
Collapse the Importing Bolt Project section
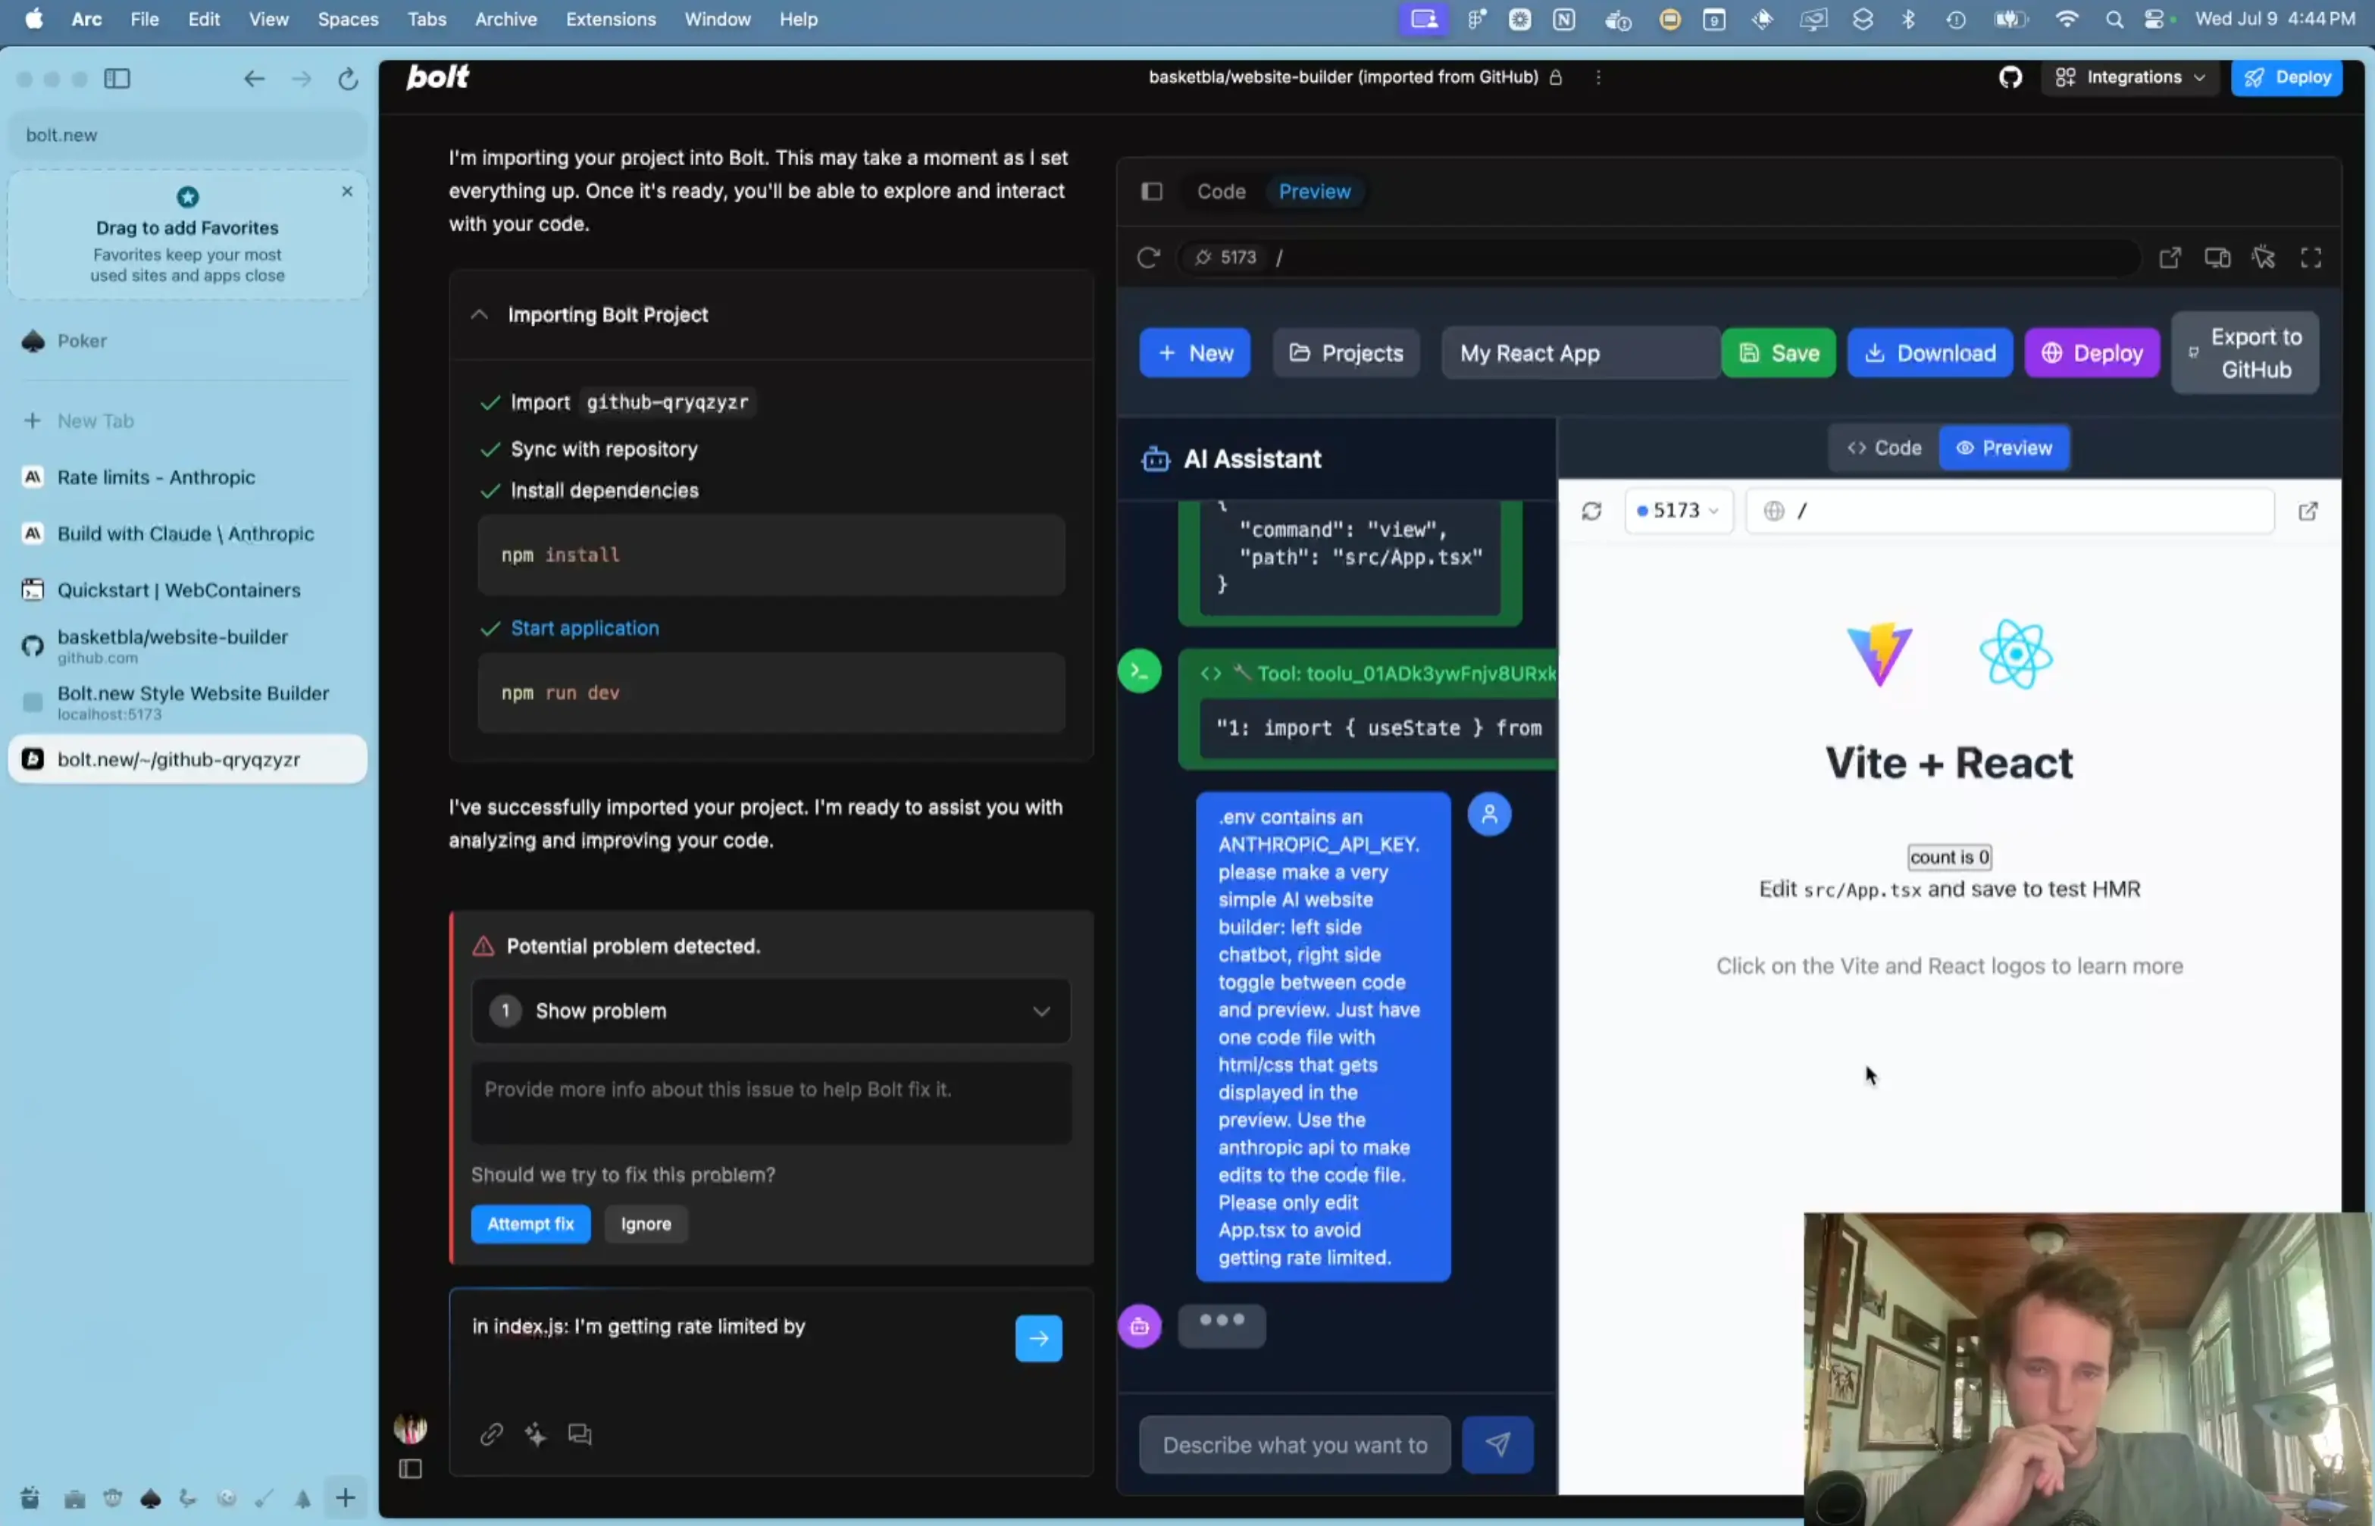pyautogui.click(x=480, y=315)
